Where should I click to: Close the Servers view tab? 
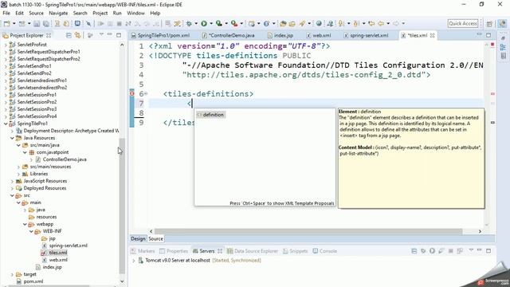[220, 251]
